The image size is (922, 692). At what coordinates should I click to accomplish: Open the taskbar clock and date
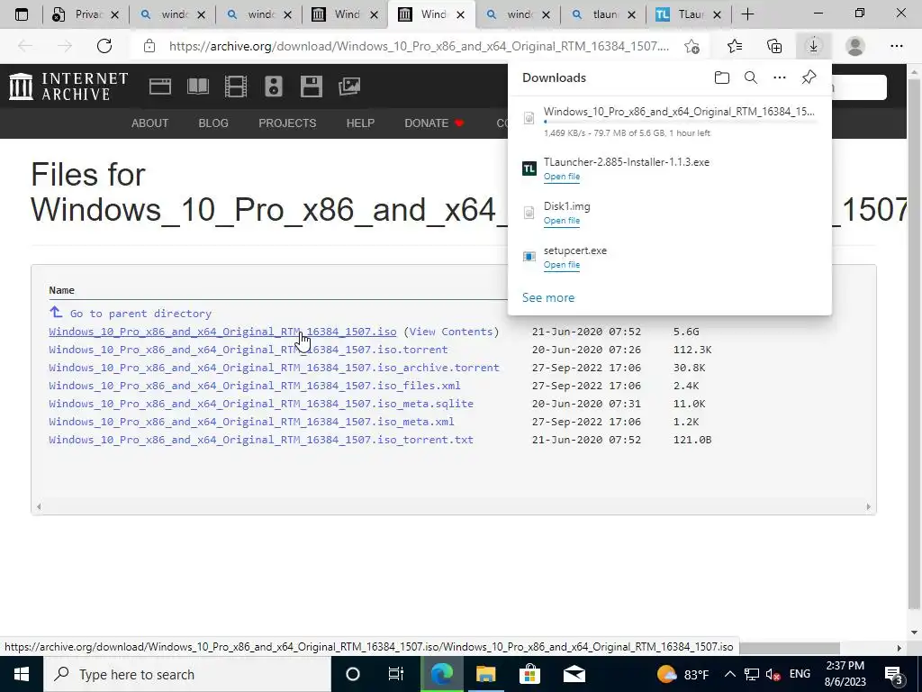pyautogui.click(x=845, y=674)
